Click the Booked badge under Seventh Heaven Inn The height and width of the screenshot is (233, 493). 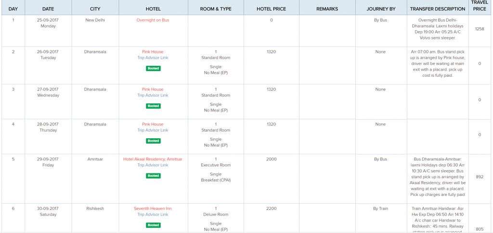[x=153, y=225]
